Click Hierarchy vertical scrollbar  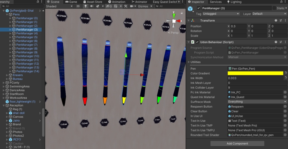click(43, 122)
